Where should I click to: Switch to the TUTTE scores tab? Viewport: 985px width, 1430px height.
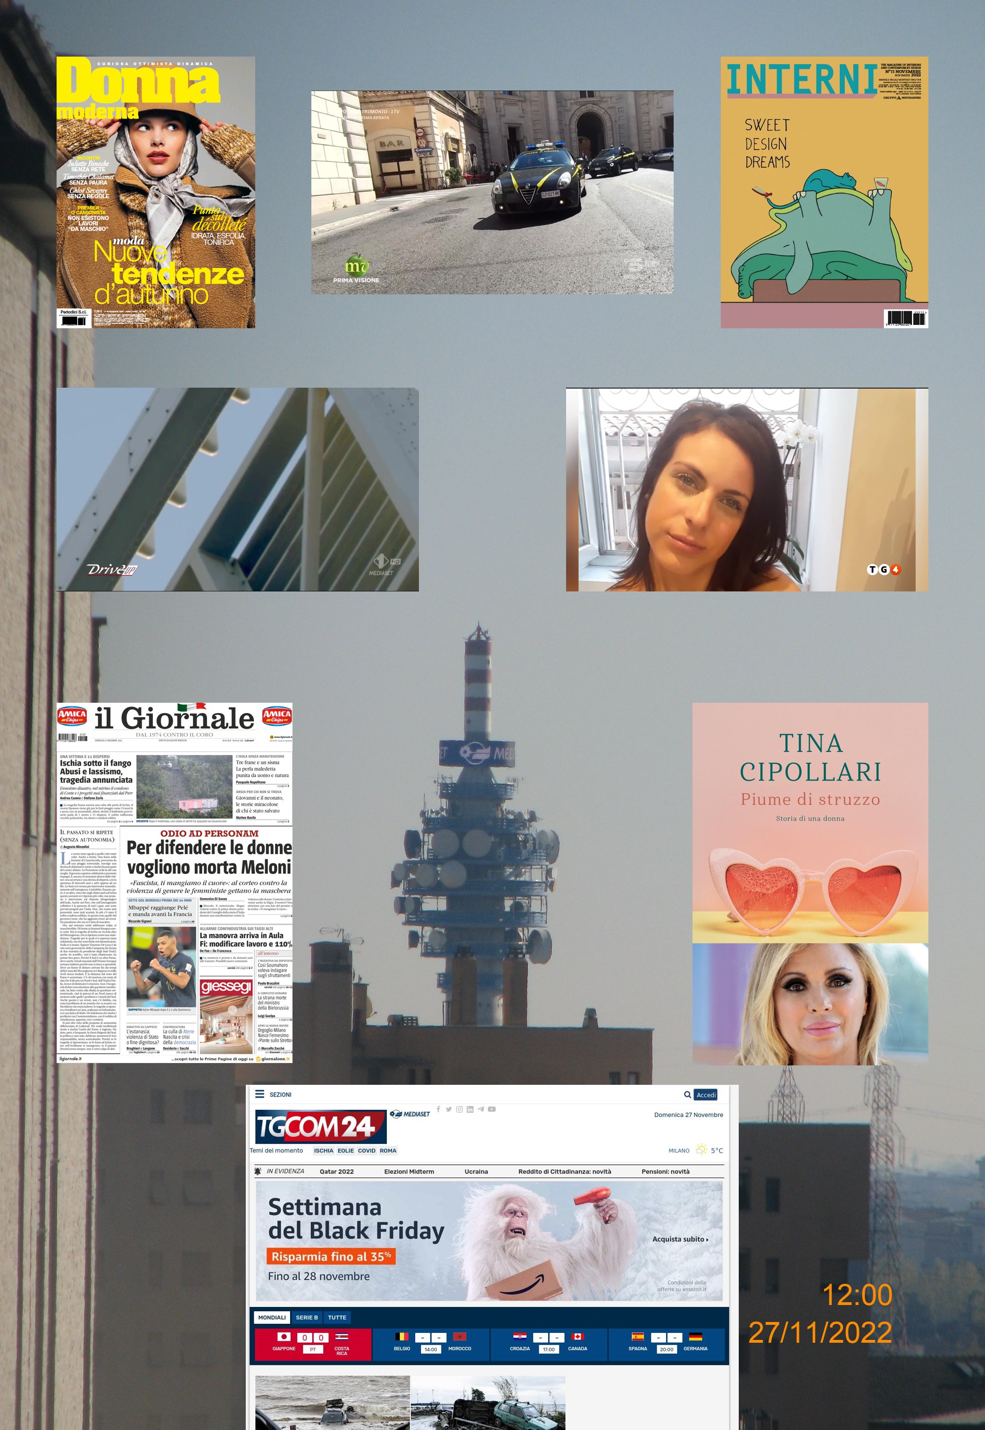[x=336, y=1317]
